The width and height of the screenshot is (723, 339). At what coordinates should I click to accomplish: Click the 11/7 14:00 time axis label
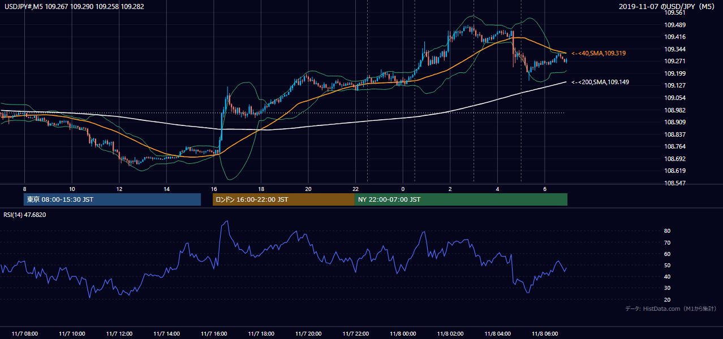point(166,334)
